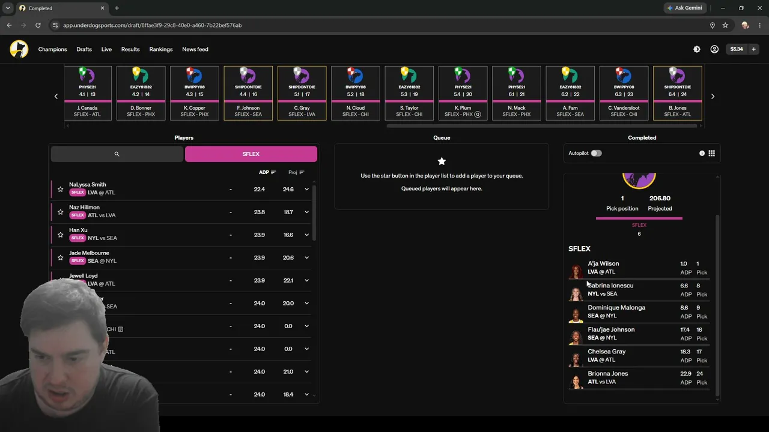Image resolution: width=769 pixels, height=432 pixels.
Task: Go to the Drafts page
Action: [x=84, y=49]
